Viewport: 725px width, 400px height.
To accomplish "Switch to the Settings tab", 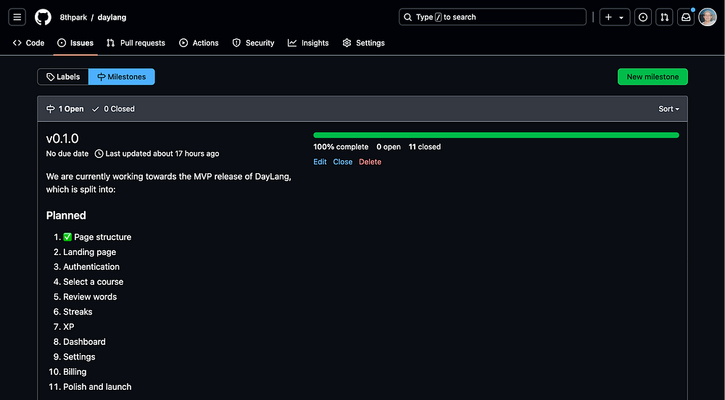I will pyautogui.click(x=363, y=43).
